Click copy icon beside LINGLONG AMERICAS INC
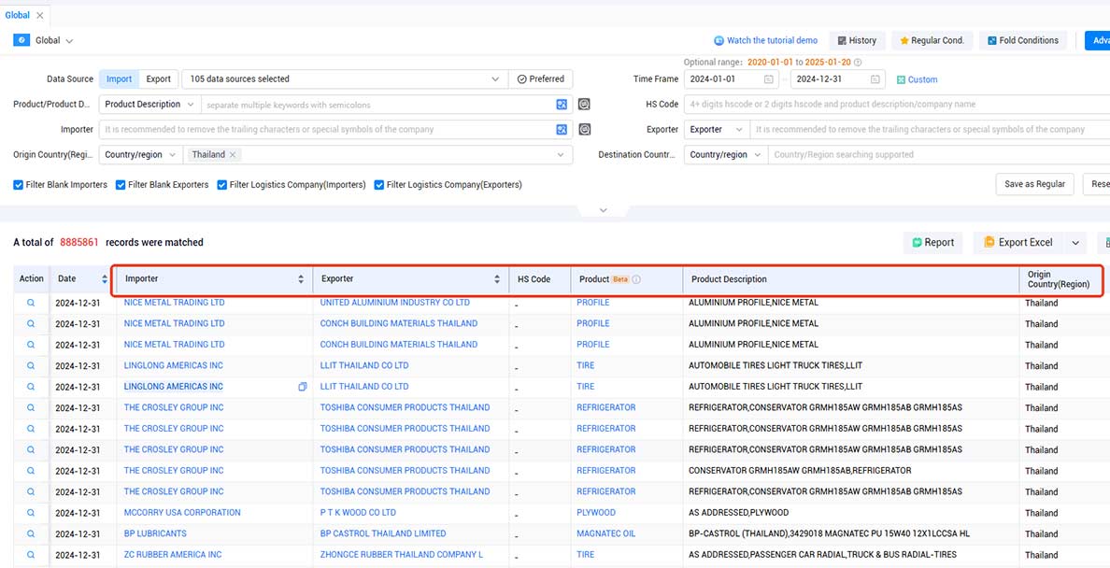1110x568 pixels. 303,387
